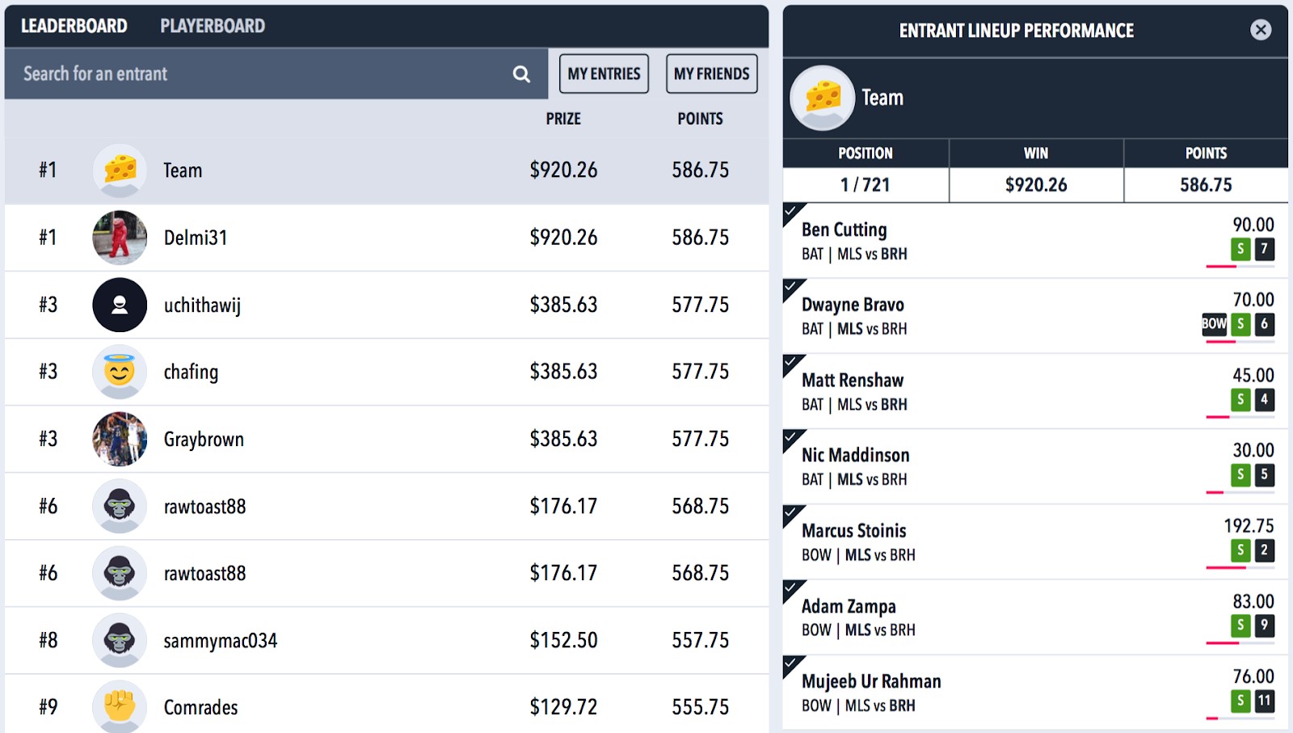The width and height of the screenshot is (1293, 733).
Task: Click the check mark corner on Marcus Stoinis
Action: [791, 513]
